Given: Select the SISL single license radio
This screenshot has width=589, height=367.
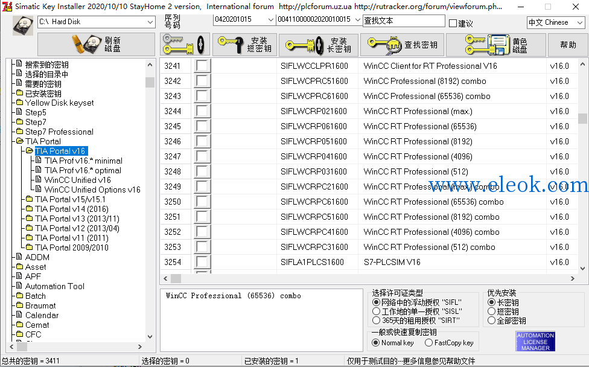Looking at the screenshot, I should (x=376, y=311).
